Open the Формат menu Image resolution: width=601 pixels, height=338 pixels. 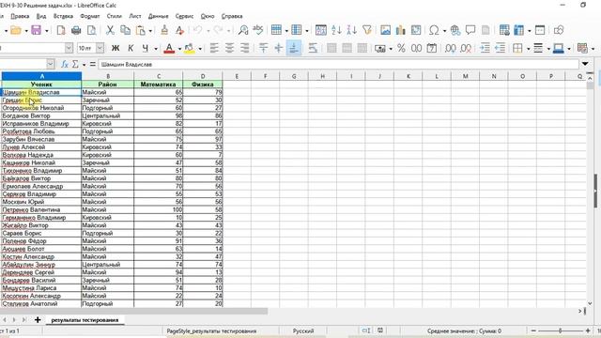click(x=90, y=16)
